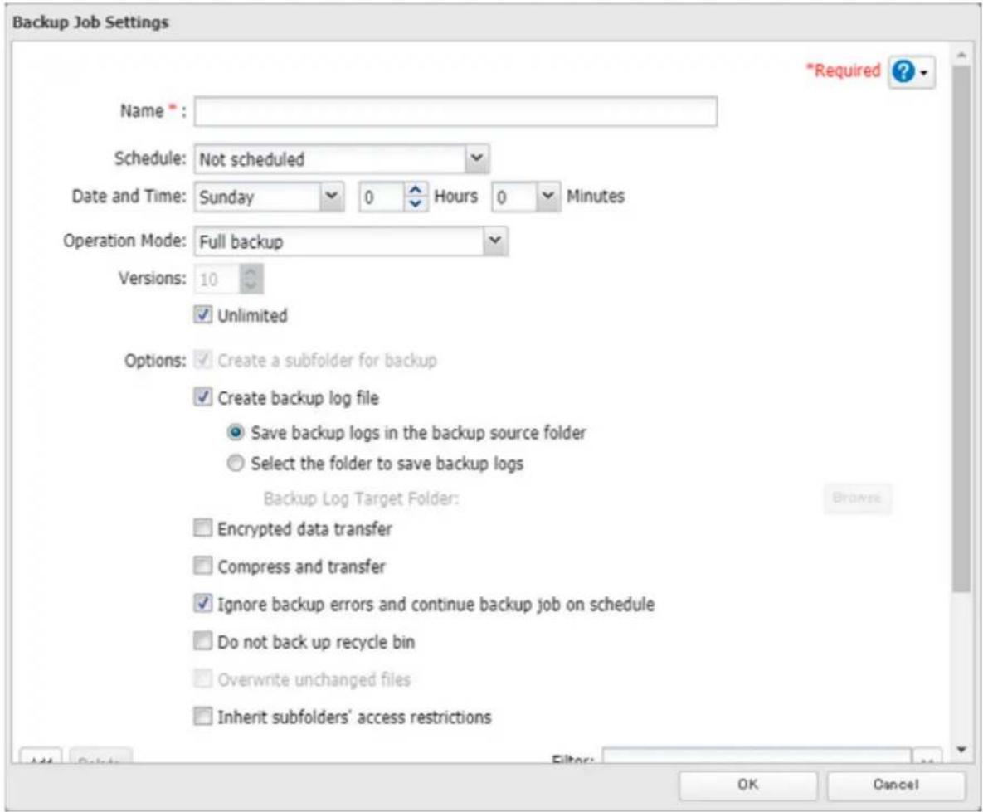Click the Hours spinner arrows
The height and width of the screenshot is (812, 983).
[x=415, y=197]
